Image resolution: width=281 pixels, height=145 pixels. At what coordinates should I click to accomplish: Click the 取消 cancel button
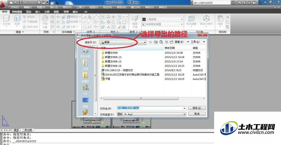click(197, 114)
